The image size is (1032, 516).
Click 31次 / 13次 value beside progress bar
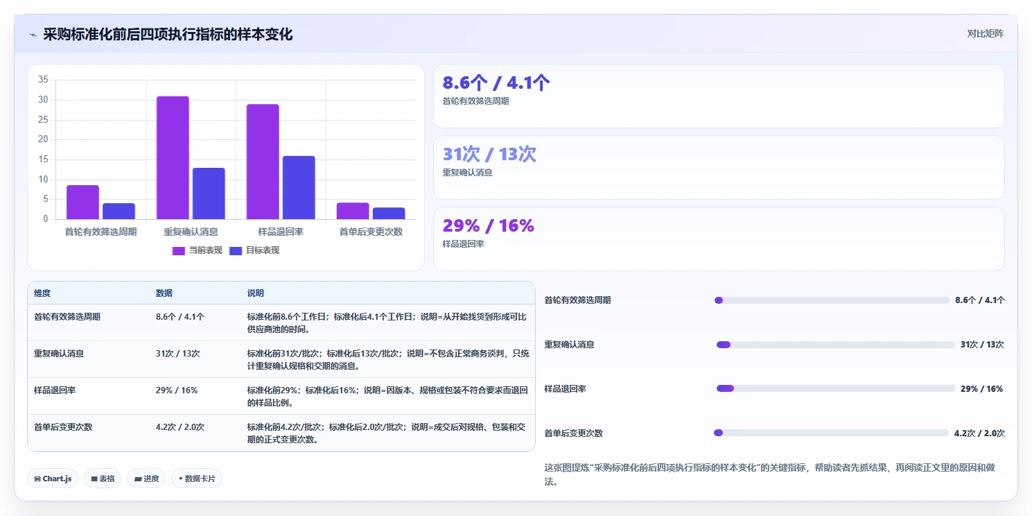click(982, 345)
